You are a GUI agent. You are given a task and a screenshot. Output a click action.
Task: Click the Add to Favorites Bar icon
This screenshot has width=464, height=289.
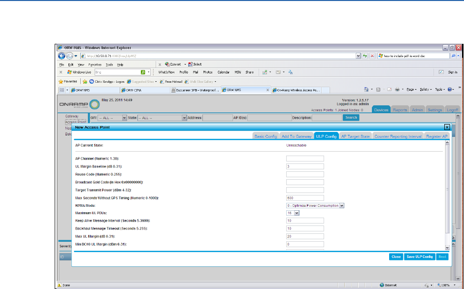[85, 81]
